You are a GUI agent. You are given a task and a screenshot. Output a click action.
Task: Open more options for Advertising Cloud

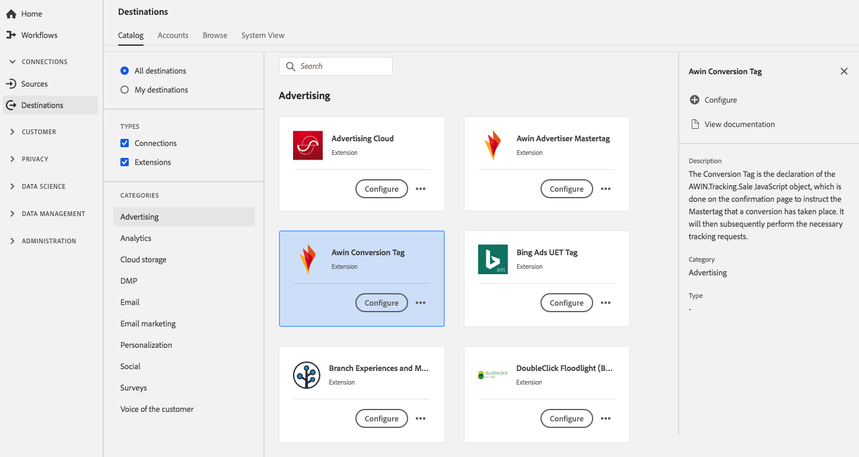[421, 189]
